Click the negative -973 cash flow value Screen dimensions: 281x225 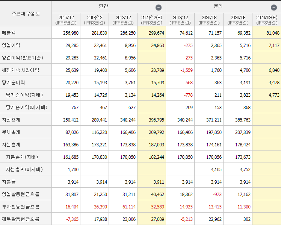click(217, 194)
